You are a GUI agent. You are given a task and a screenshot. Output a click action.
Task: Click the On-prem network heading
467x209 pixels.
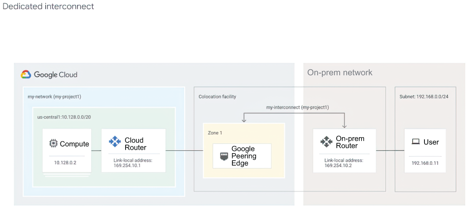pos(340,73)
